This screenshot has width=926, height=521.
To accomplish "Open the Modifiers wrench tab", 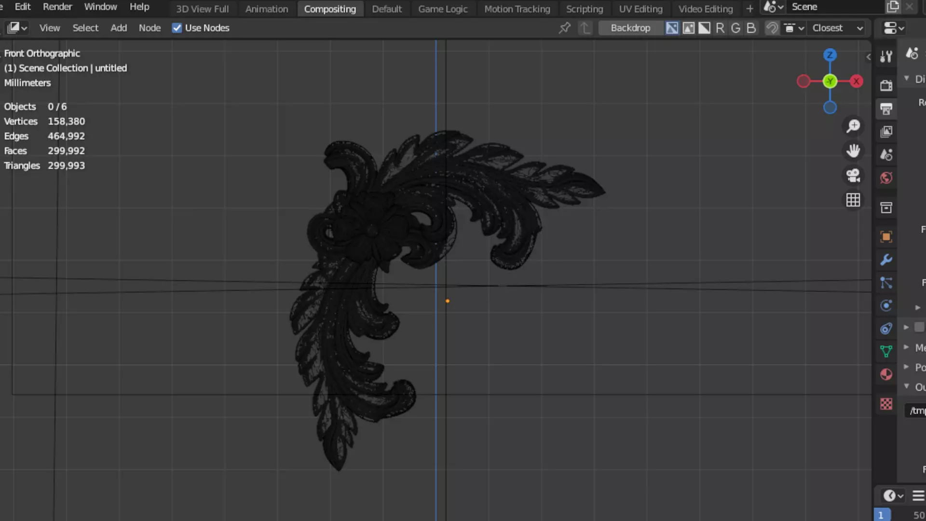I will click(x=886, y=260).
